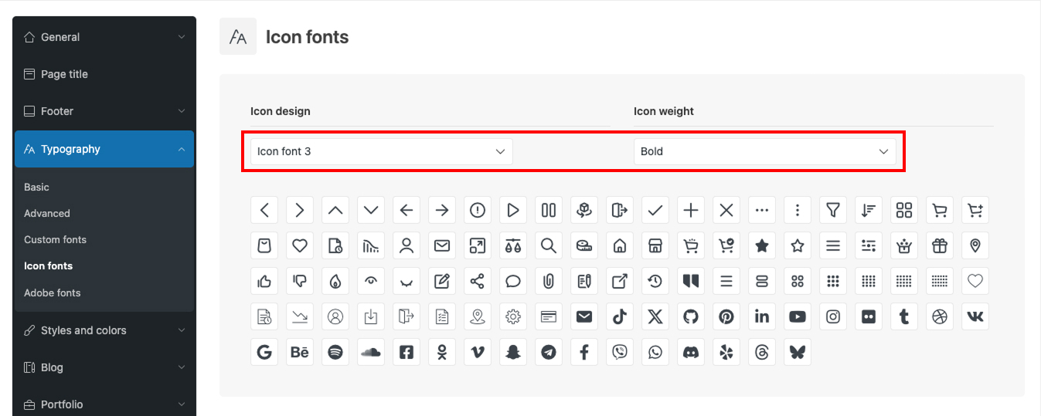1041x416 pixels.
Task: Open the Custom fonts submenu item
Action: coord(55,239)
